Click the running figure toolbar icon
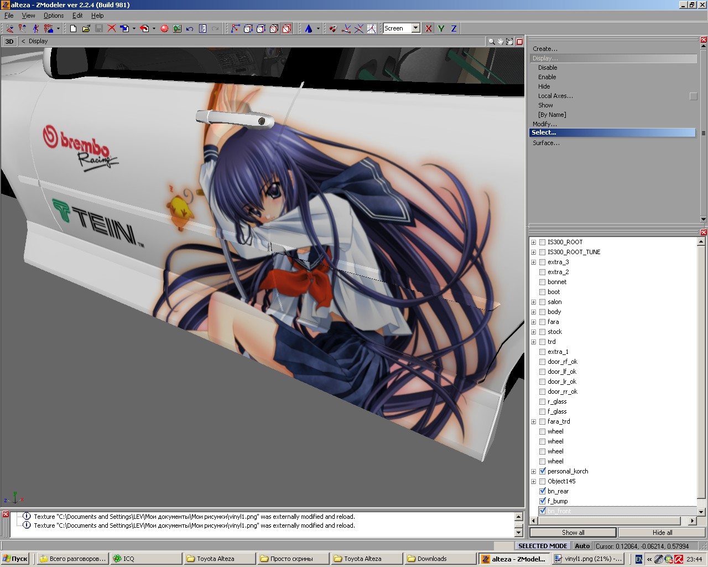Screen dimensions: 708x567 click(35, 28)
